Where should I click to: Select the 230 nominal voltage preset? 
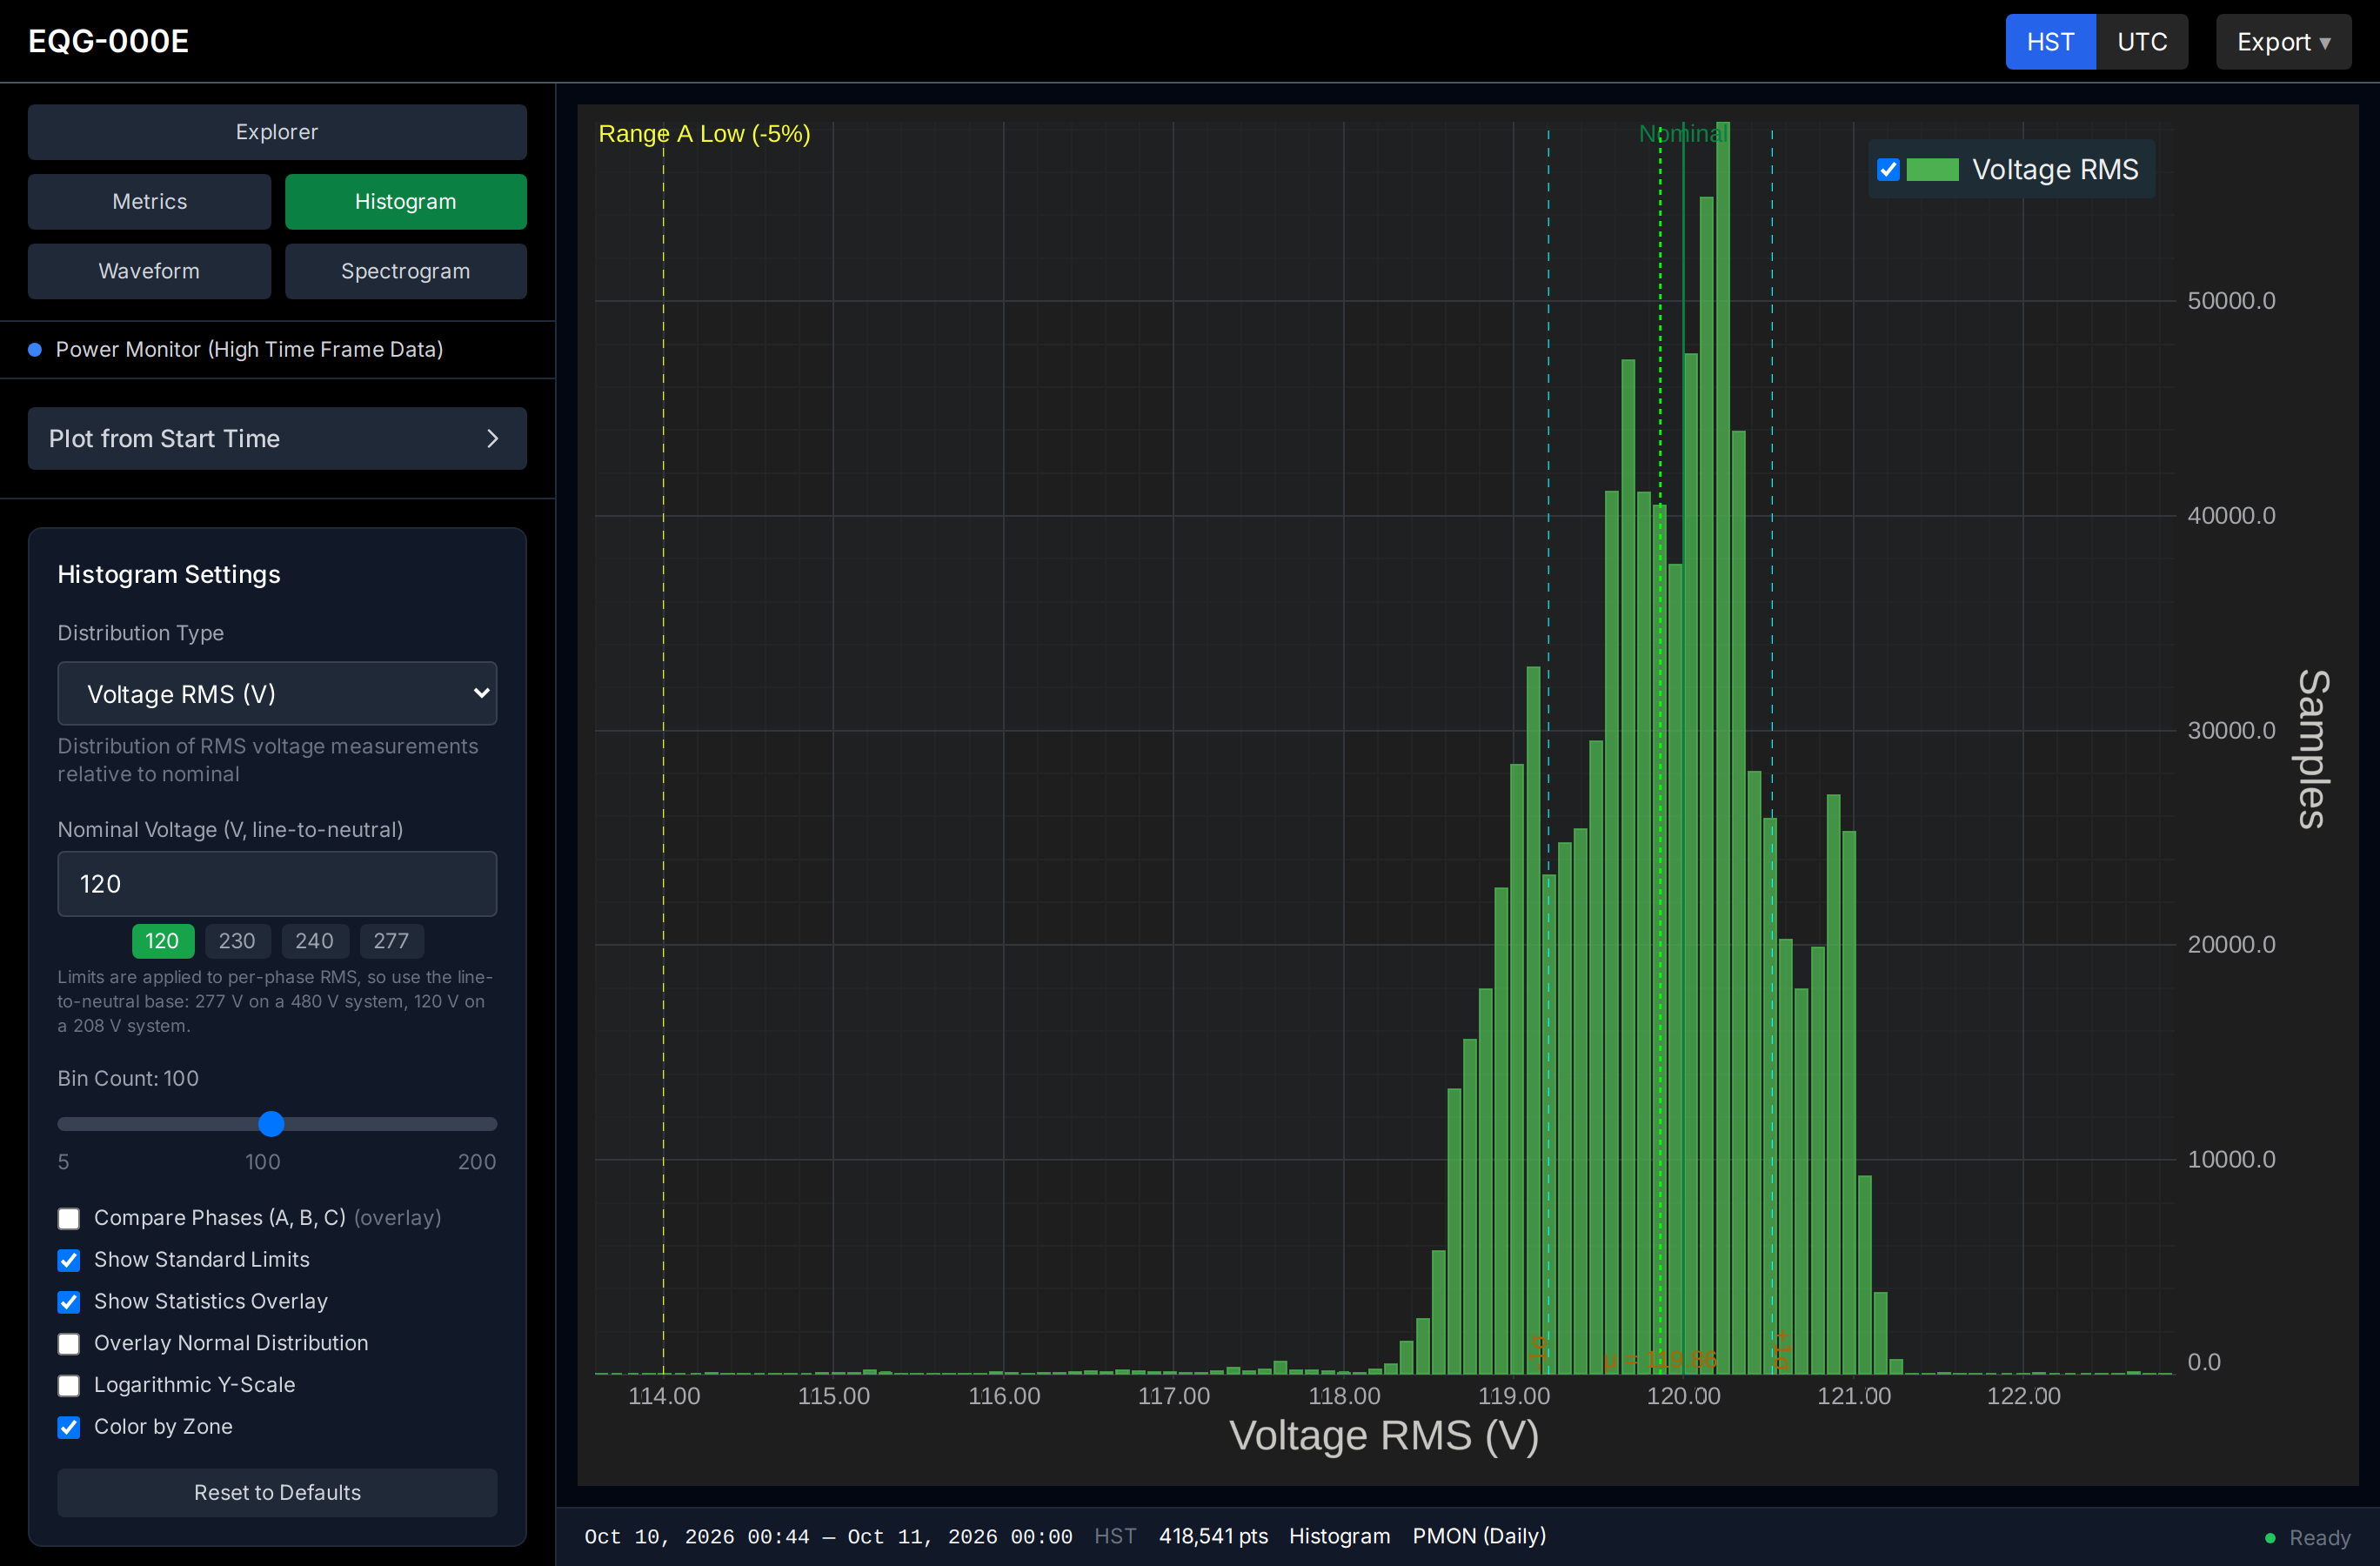click(237, 941)
